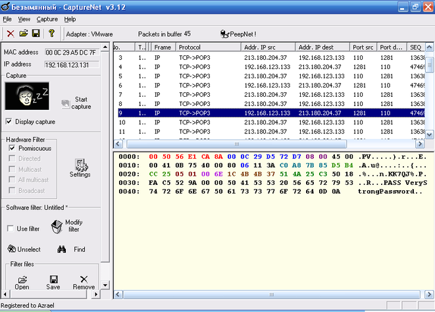Image resolution: width=435 pixels, height=312 pixels.
Task: Launch PeepNet from the toolbar
Action: click(238, 34)
